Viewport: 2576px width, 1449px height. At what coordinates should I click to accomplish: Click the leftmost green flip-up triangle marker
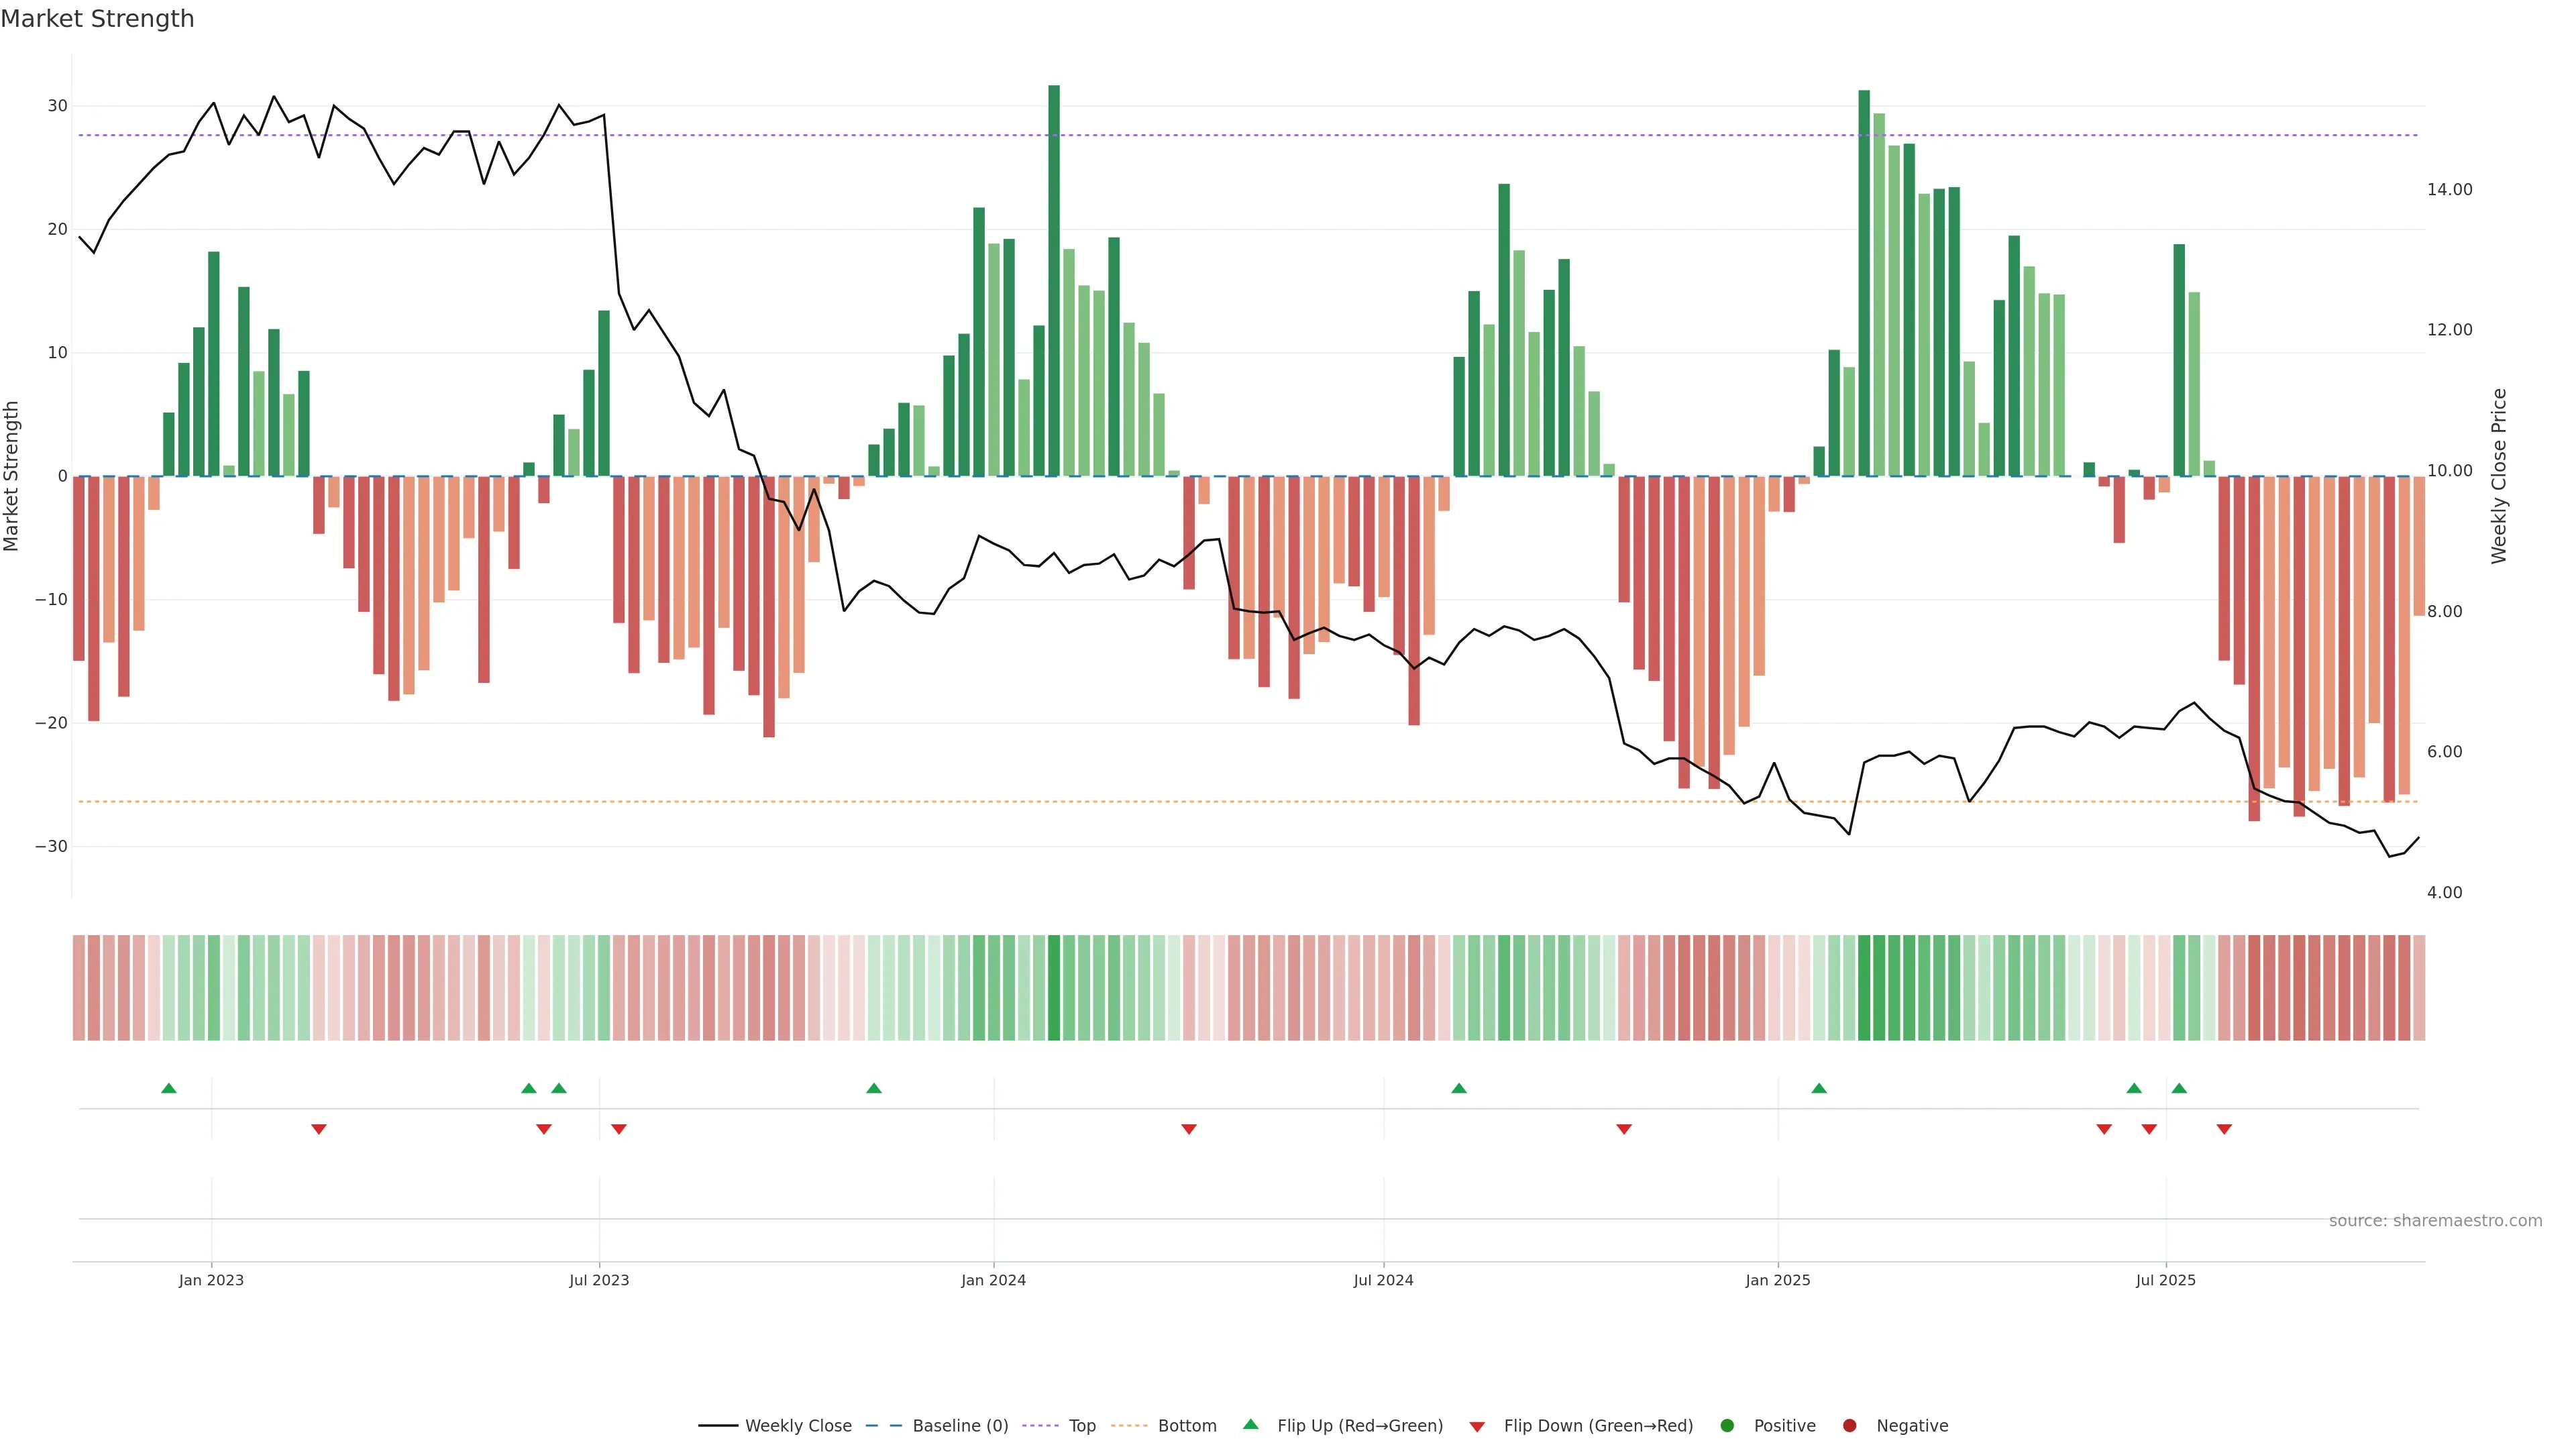(x=168, y=1088)
